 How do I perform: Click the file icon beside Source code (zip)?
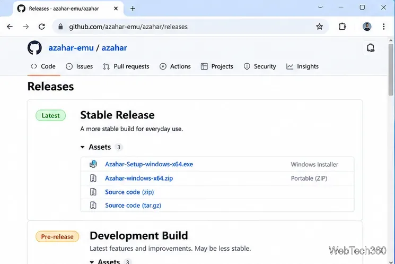click(x=93, y=192)
